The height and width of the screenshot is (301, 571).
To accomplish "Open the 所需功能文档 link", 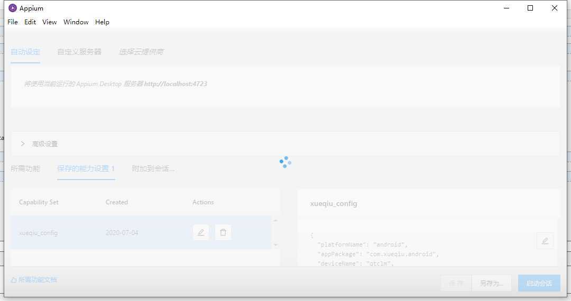I will [34, 279].
